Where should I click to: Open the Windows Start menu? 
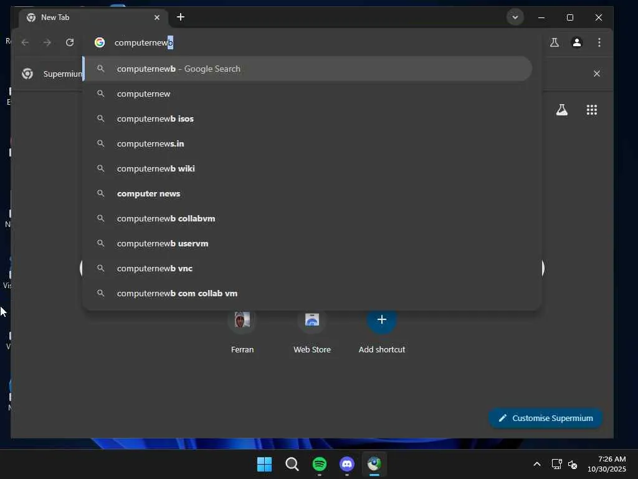tap(264, 464)
